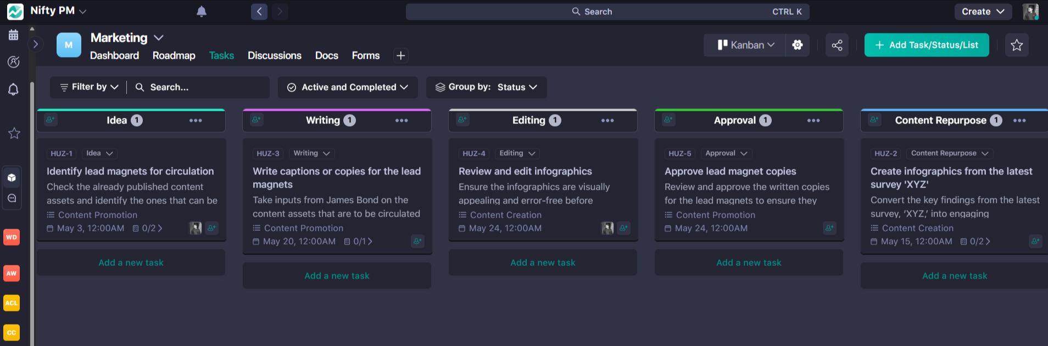Open Kanban view settings gear
The height and width of the screenshot is (346, 1048).
click(798, 45)
